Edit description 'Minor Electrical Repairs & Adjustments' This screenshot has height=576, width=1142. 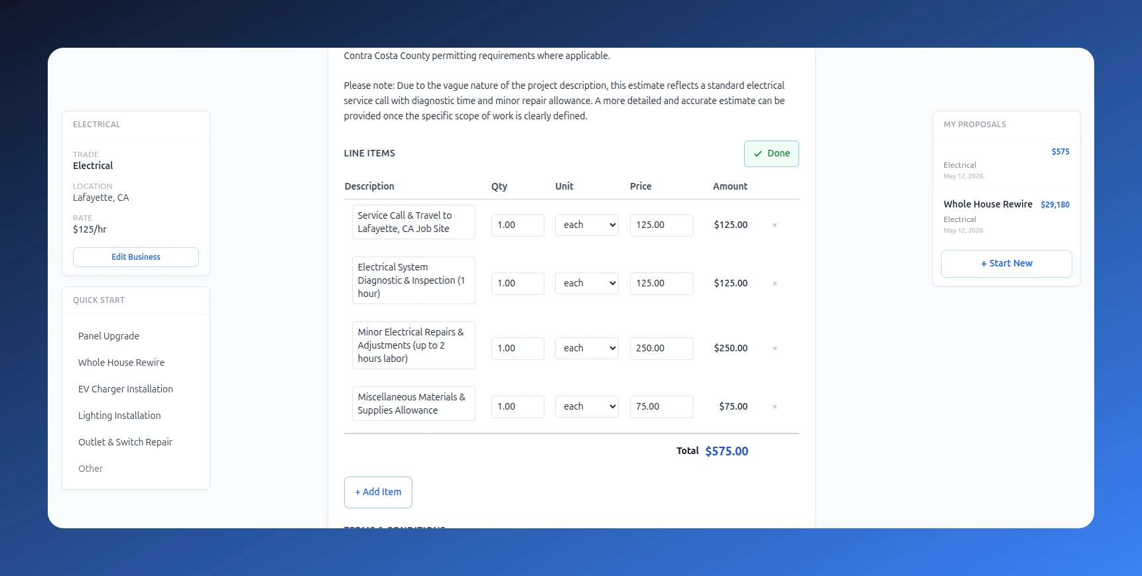(414, 345)
